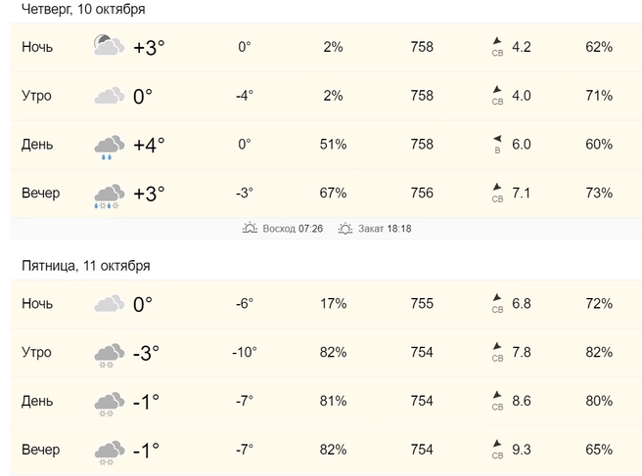
Task: Click the Friday evening wind direction arrow
Action: [497, 445]
